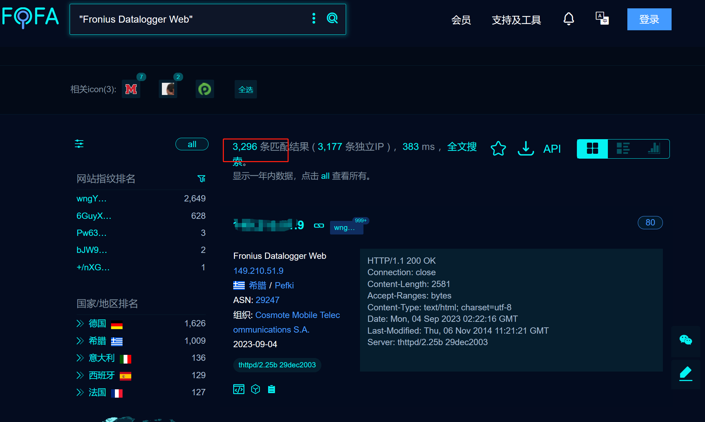Open the API link
This screenshot has height=422, width=705.
point(552,149)
